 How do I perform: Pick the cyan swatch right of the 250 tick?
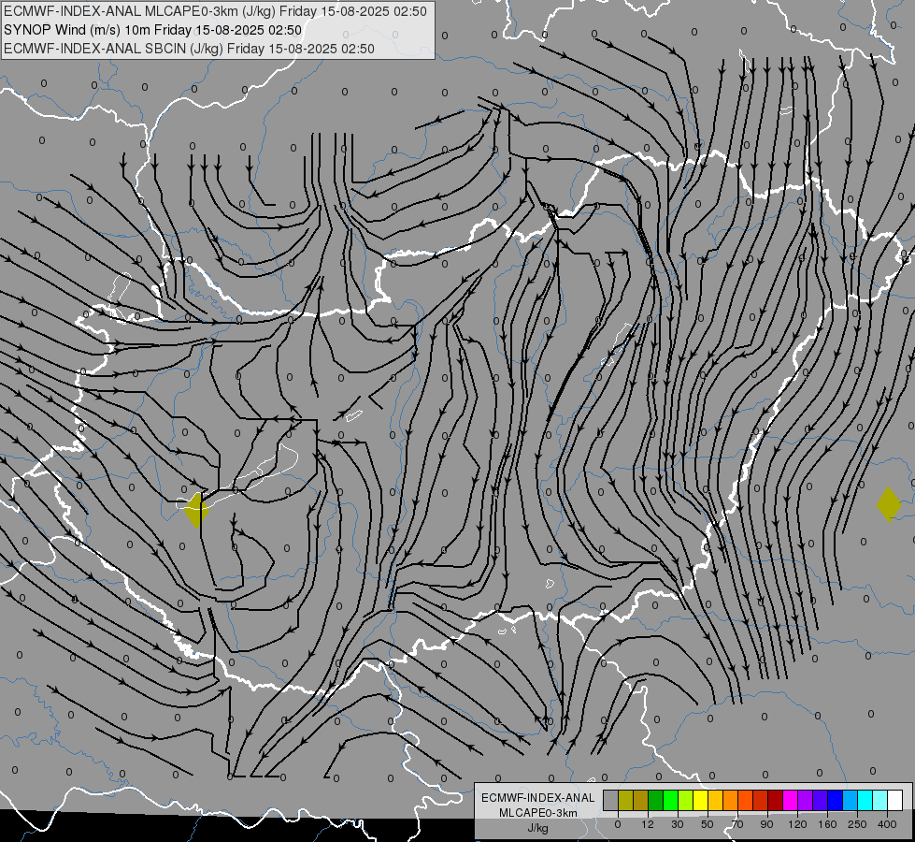(x=865, y=800)
